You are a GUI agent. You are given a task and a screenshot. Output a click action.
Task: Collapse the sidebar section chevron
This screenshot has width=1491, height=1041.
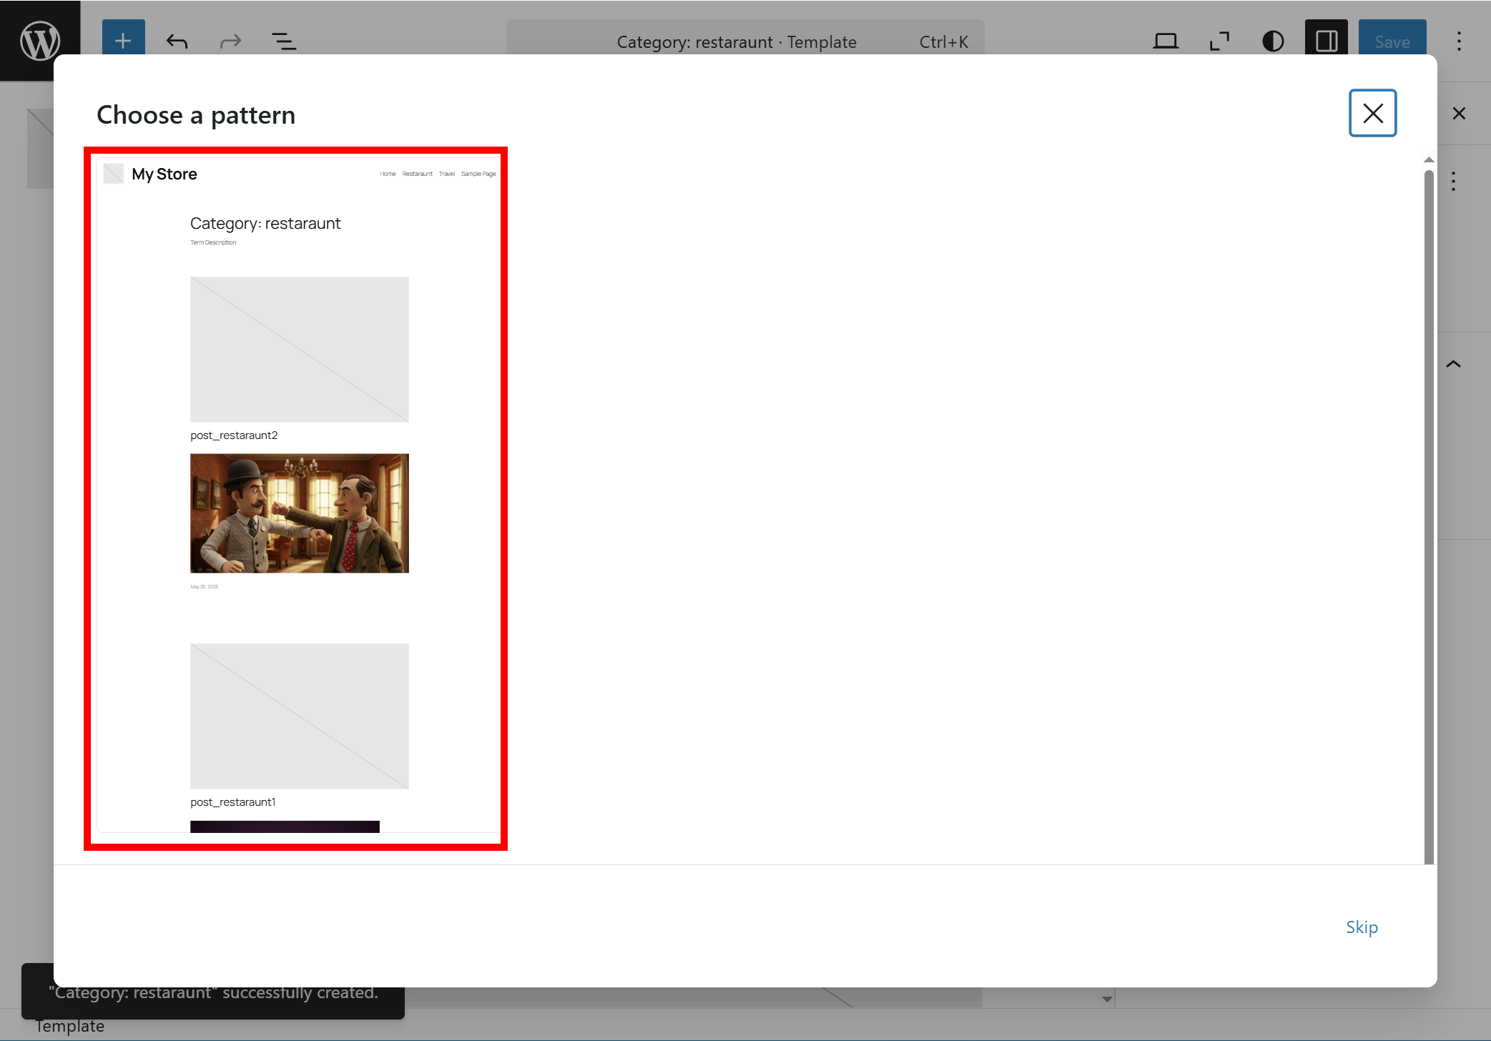(x=1453, y=364)
